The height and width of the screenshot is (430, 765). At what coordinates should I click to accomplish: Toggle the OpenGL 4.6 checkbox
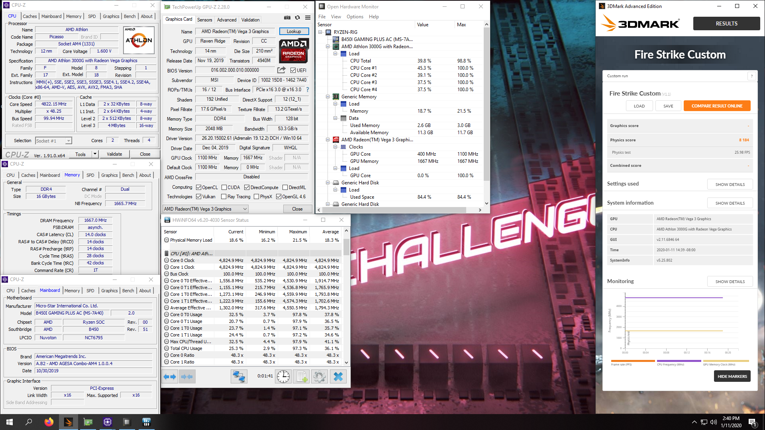tap(279, 197)
